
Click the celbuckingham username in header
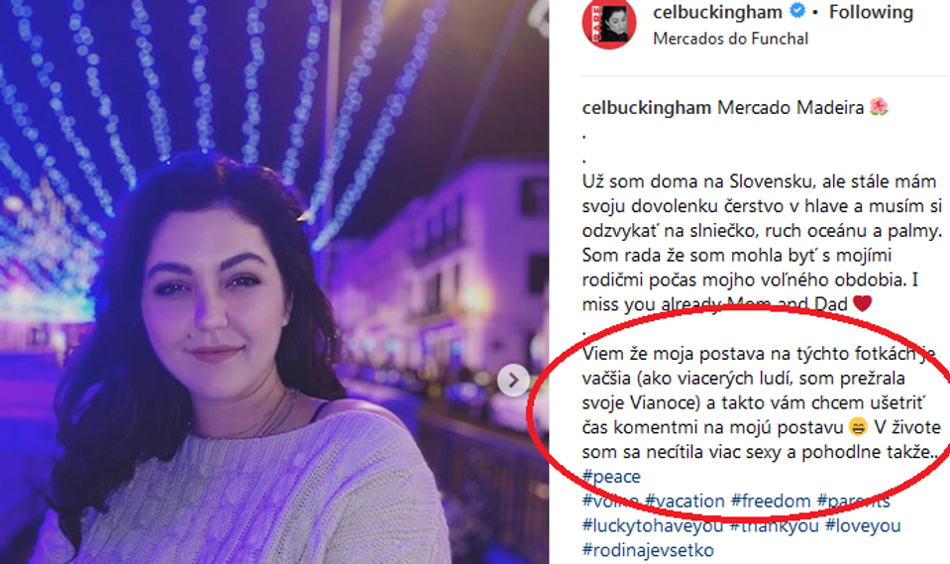pyautogui.click(x=718, y=12)
